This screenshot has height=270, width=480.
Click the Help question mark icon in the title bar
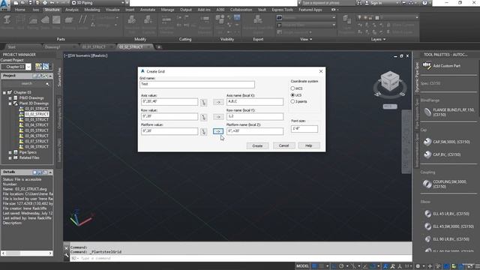424,3
